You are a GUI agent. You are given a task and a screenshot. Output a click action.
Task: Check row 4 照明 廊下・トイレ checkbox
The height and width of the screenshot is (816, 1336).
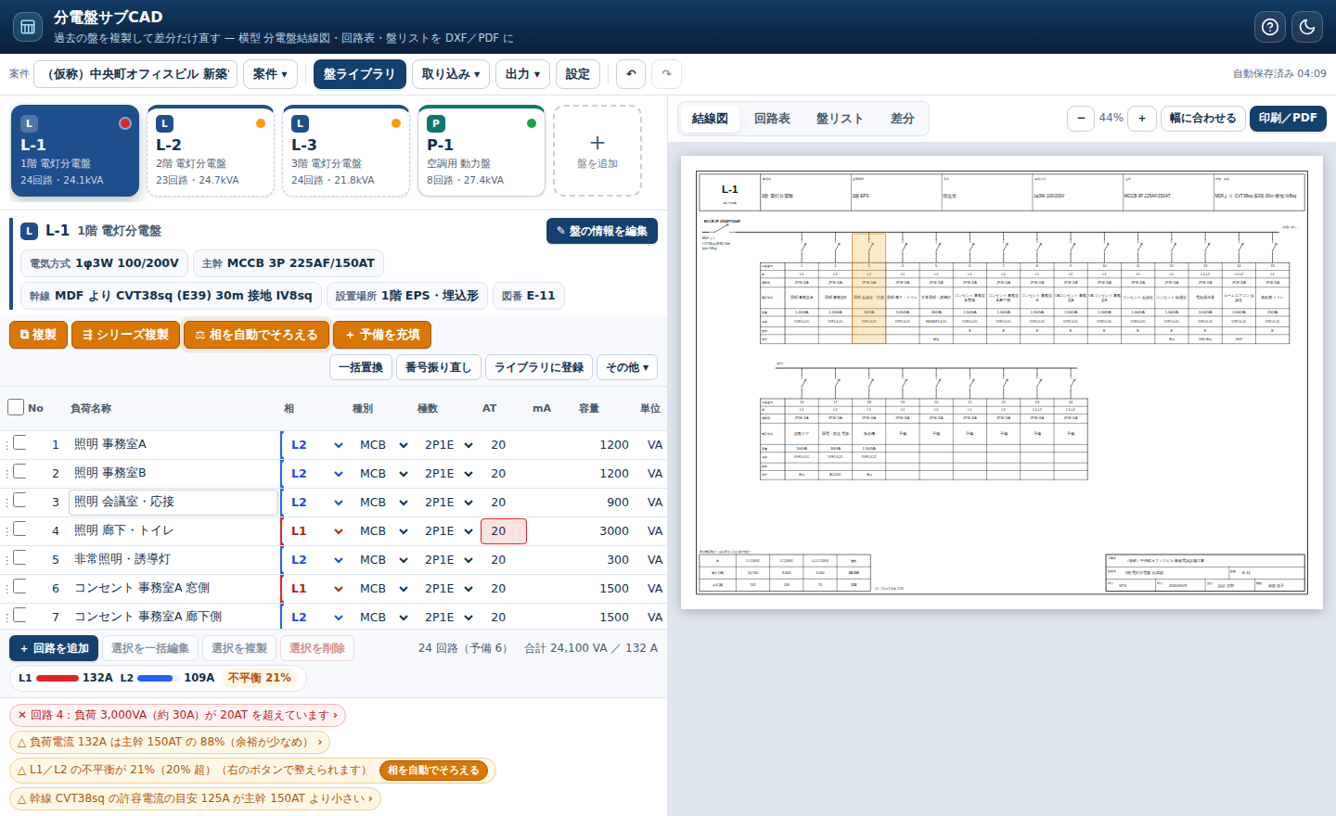pos(19,529)
